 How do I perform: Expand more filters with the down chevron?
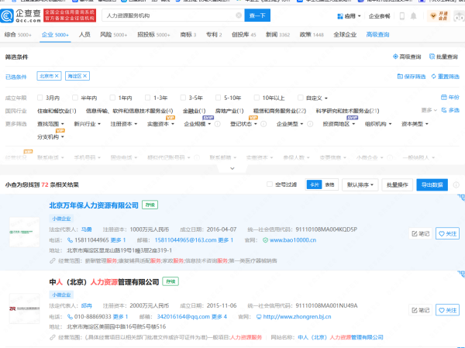point(232,168)
